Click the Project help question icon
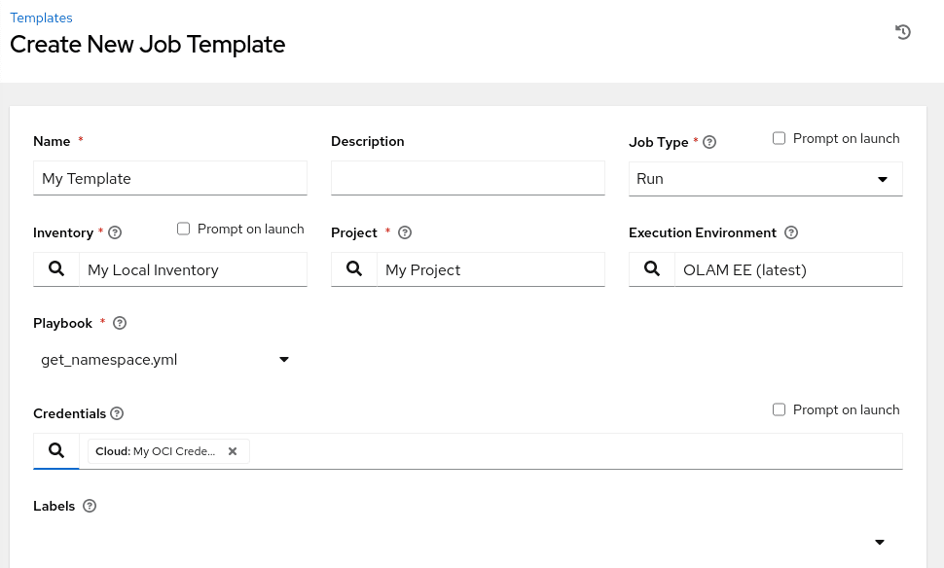 (x=405, y=233)
